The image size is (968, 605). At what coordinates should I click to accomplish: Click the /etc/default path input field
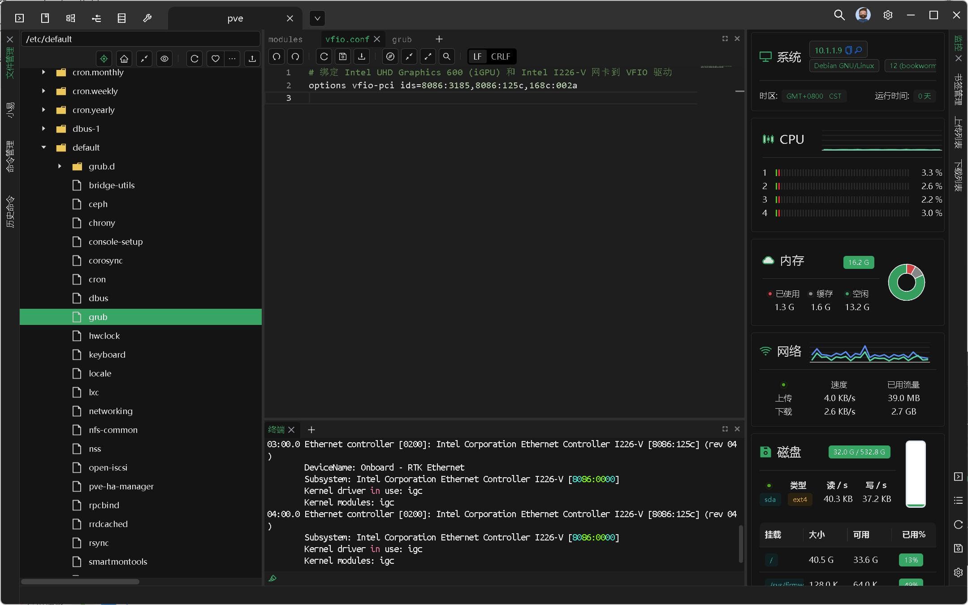[141, 39]
